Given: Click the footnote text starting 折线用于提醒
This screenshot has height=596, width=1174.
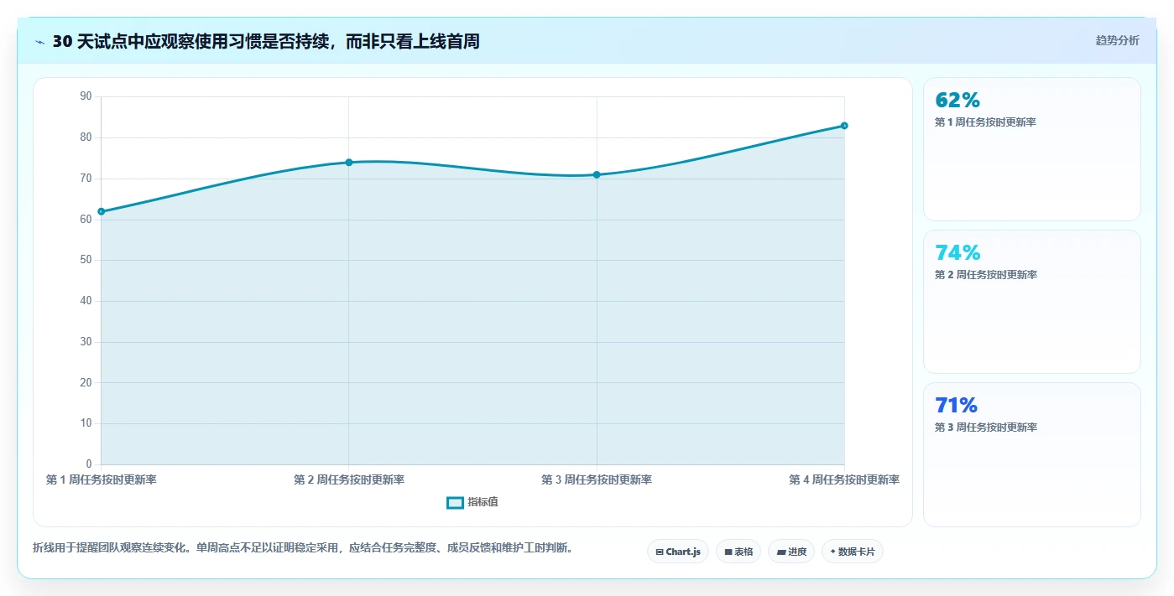Looking at the screenshot, I should 303,547.
